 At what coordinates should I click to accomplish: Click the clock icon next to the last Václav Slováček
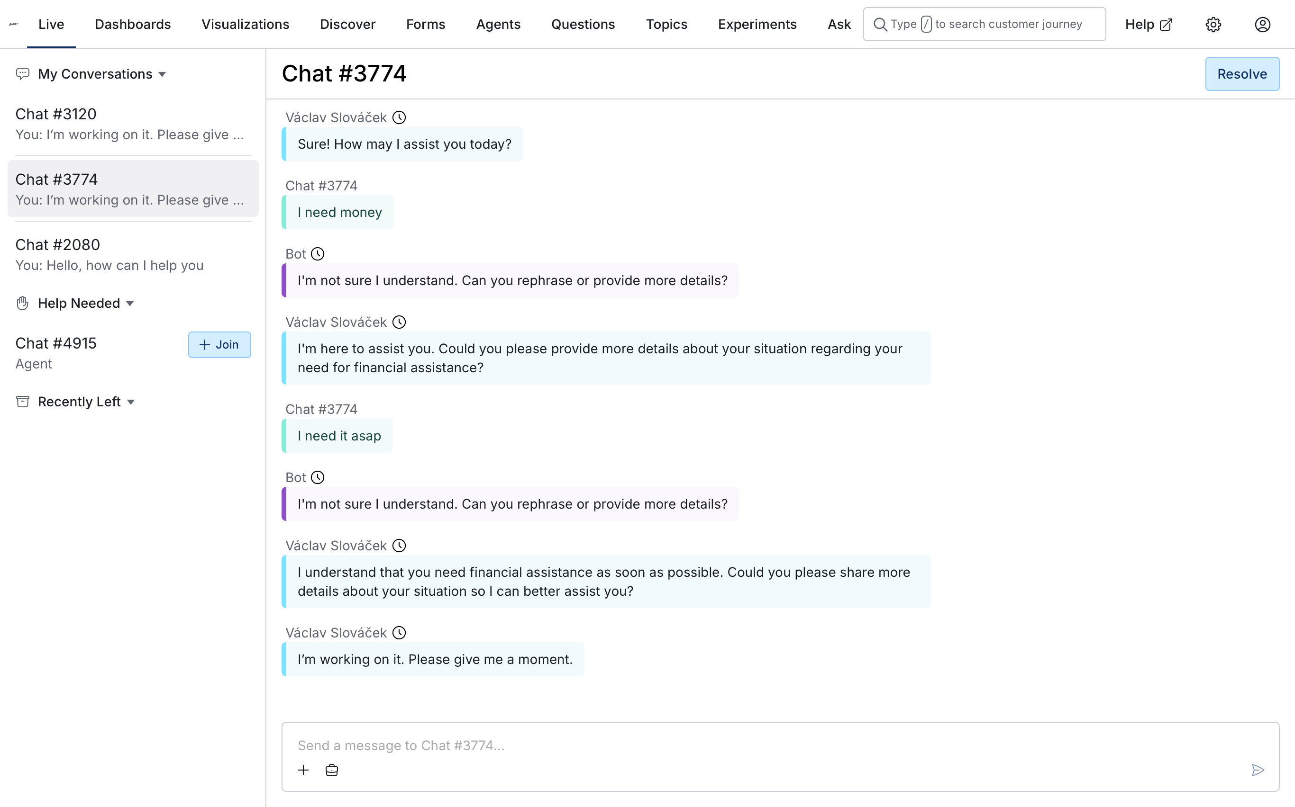[x=399, y=633]
